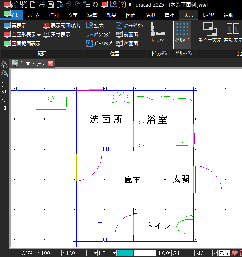Select the パンニング pan tool
The image size is (242, 257).
point(98,35)
